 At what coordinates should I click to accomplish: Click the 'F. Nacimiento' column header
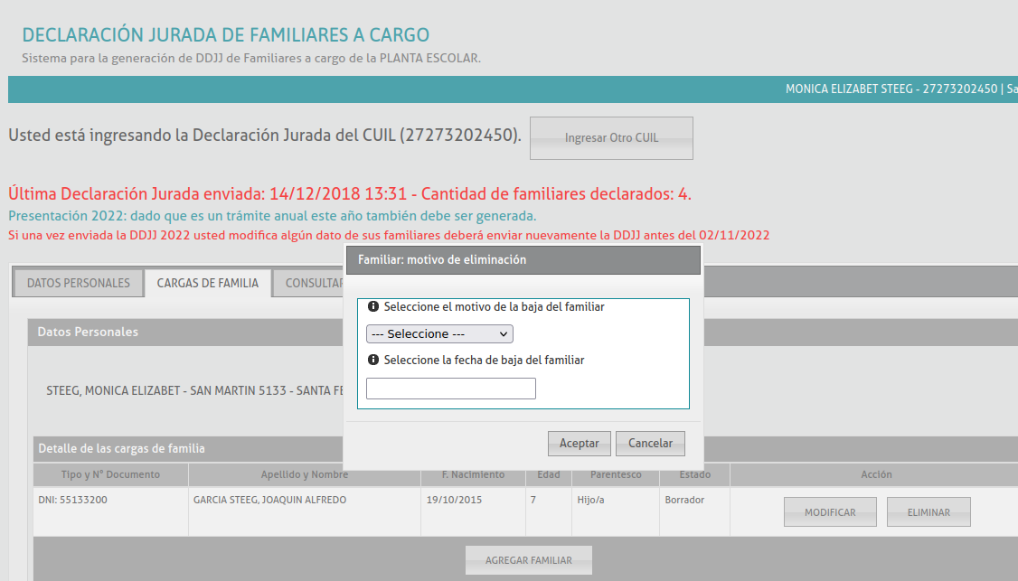[473, 474]
